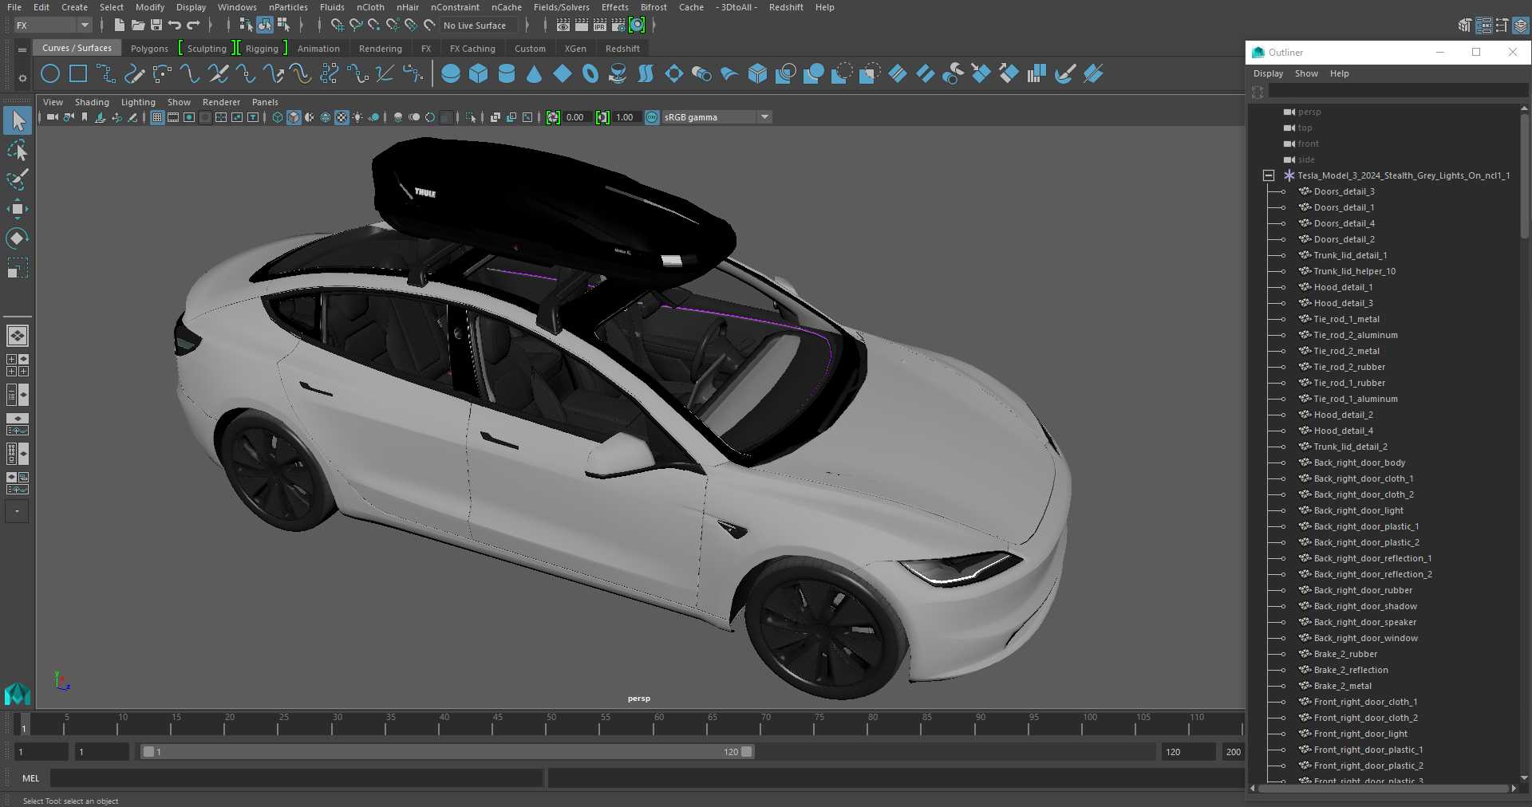Open the Renderer viewport menu
The height and width of the screenshot is (807, 1532).
click(221, 102)
